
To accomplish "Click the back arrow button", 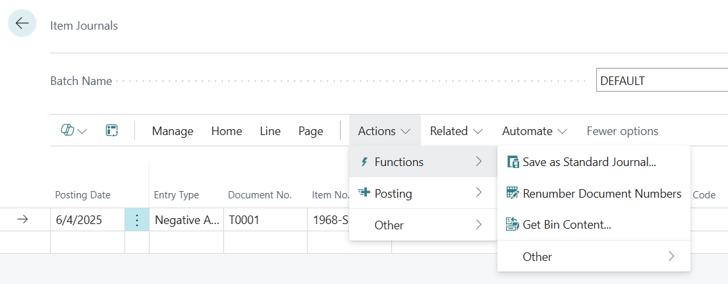I will 22,24.
